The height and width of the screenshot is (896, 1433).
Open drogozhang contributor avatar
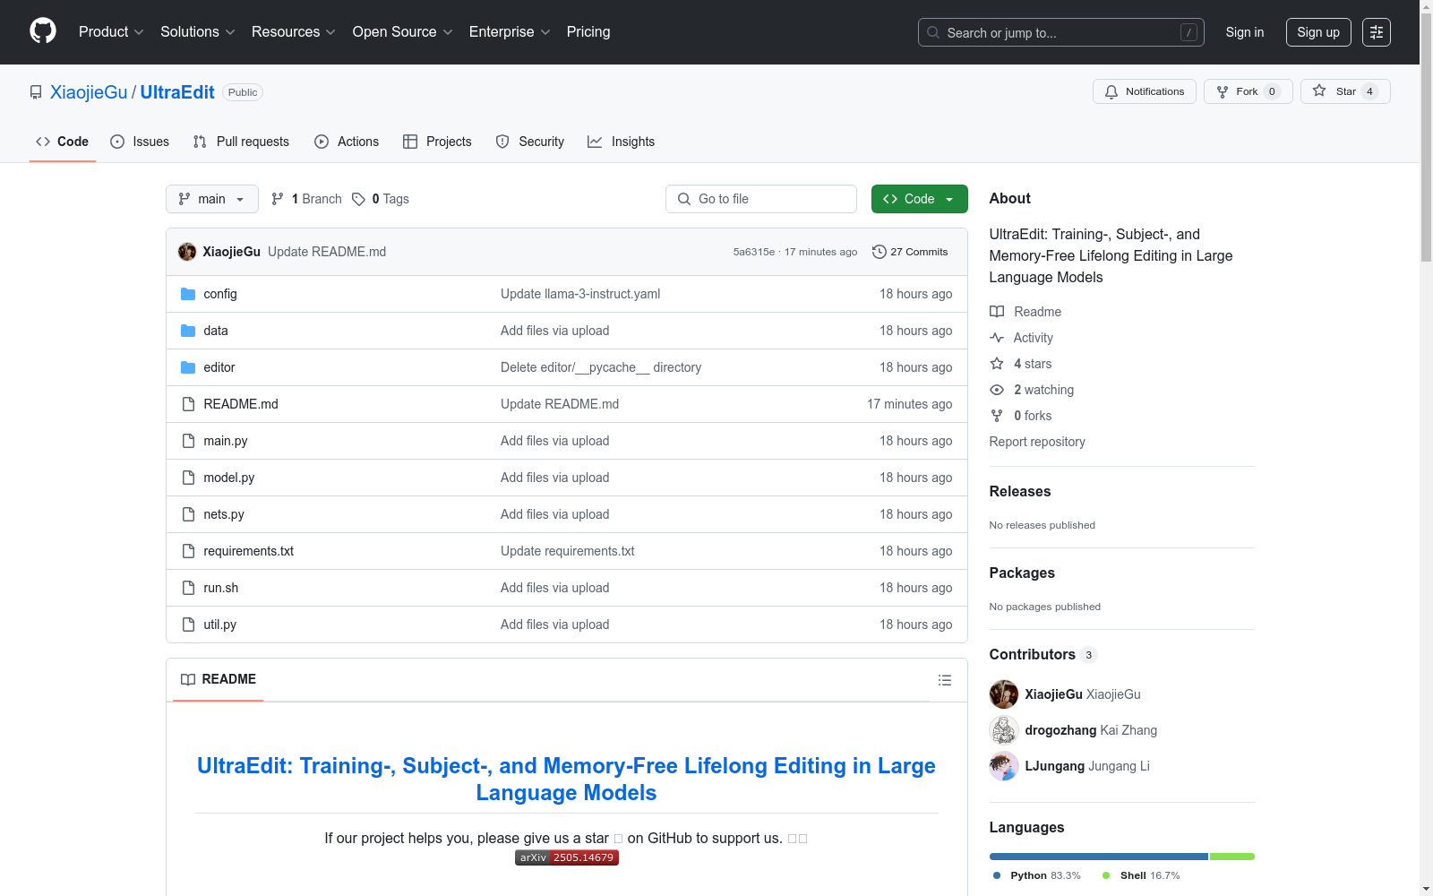tap(1004, 730)
